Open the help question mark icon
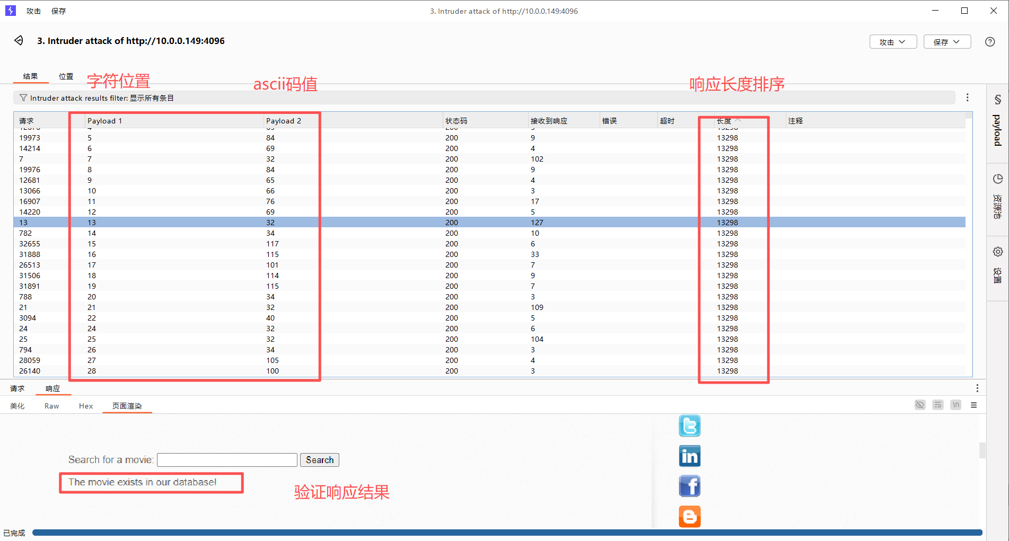 coord(990,42)
